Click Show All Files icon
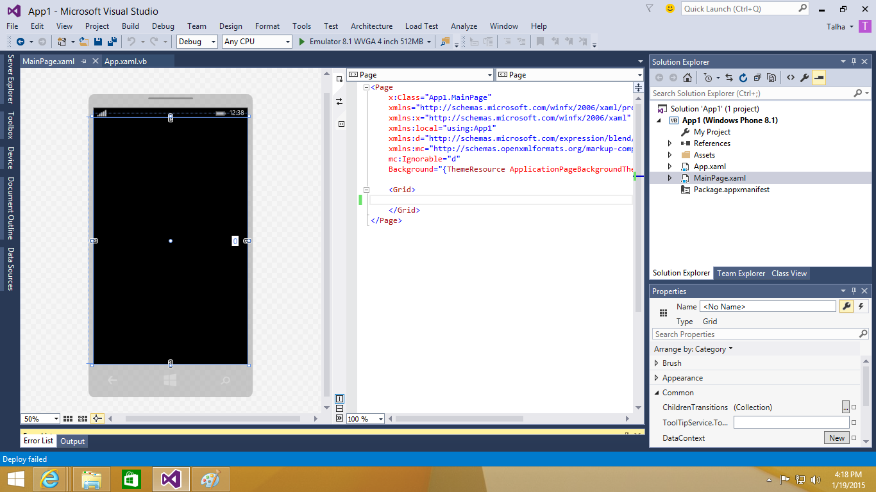876x492 pixels. pyautogui.click(x=771, y=78)
